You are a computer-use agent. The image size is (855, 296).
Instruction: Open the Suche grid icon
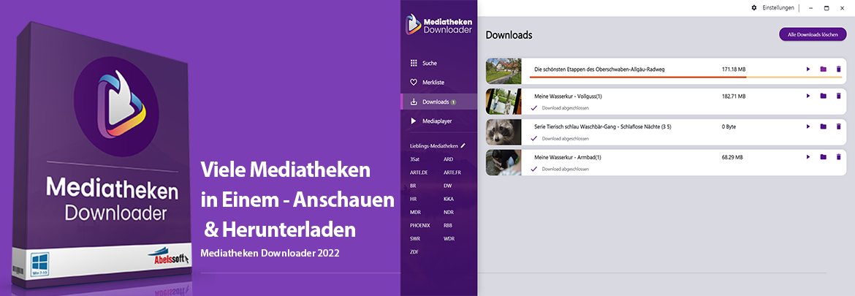pyautogui.click(x=414, y=64)
